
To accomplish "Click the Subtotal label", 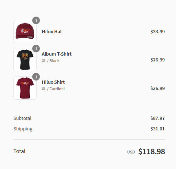I will tap(22, 118).
